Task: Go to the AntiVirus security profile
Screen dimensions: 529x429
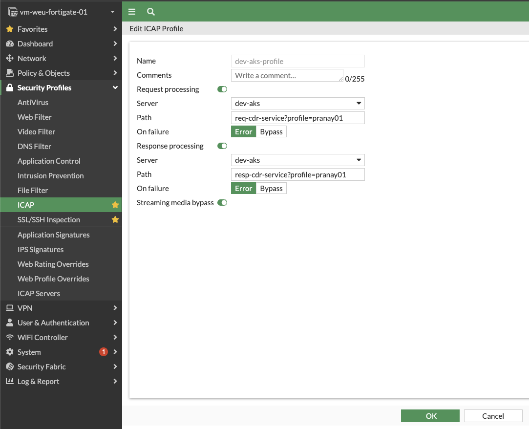Action: click(33, 102)
